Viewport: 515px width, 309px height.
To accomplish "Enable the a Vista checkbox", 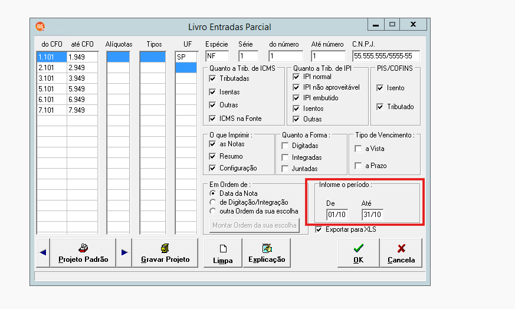I will pos(358,149).
